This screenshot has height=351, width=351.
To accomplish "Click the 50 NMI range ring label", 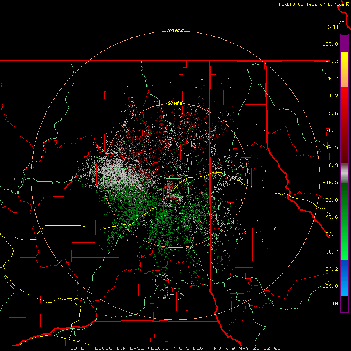I will pyautogui.click(x=175, y=103).
